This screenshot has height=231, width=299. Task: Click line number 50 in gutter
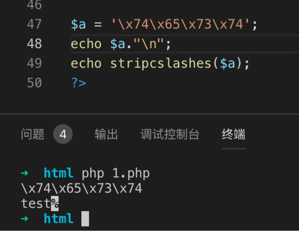tap(34, 83)
